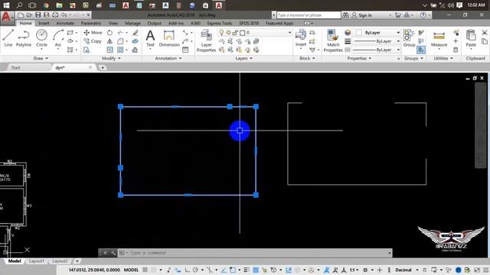This screenshot has height=275, width=490.
Task: Click the object color swatch
Action: [x=359, y=32]
